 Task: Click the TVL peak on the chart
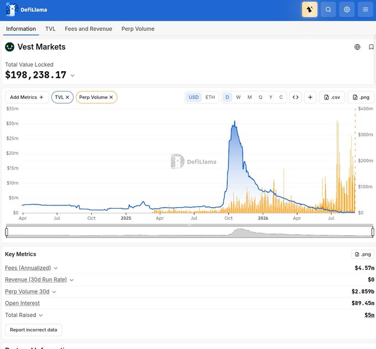coord(234,121)
